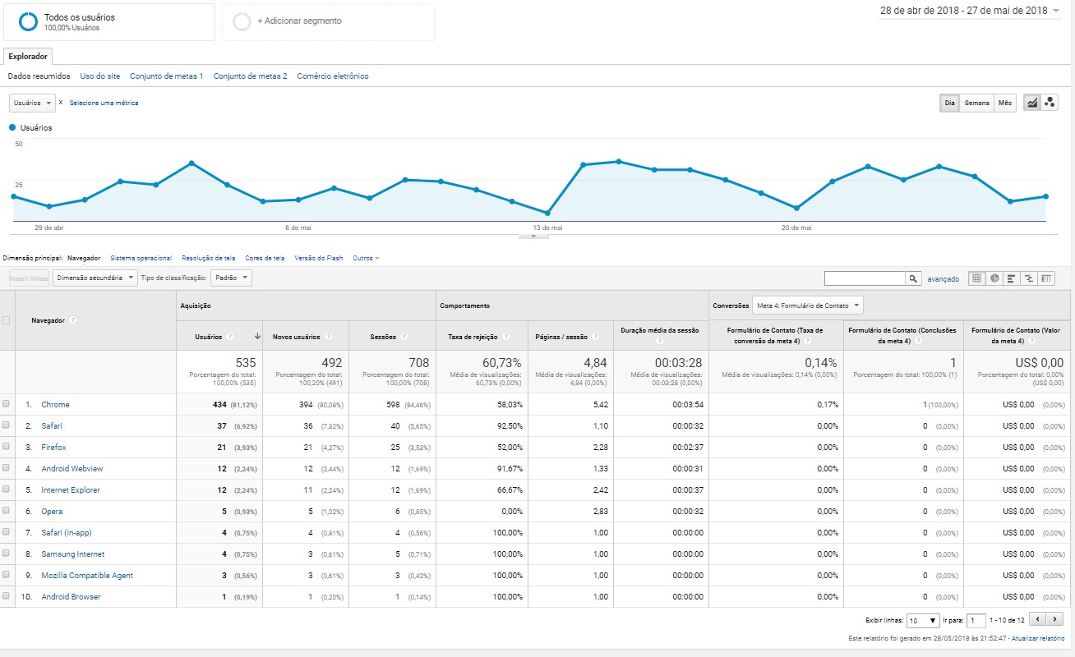Image resolution: width=1075 pixels, height=657 pixels.
Task: Click the table search magnifier button
Action: (913, 278)
